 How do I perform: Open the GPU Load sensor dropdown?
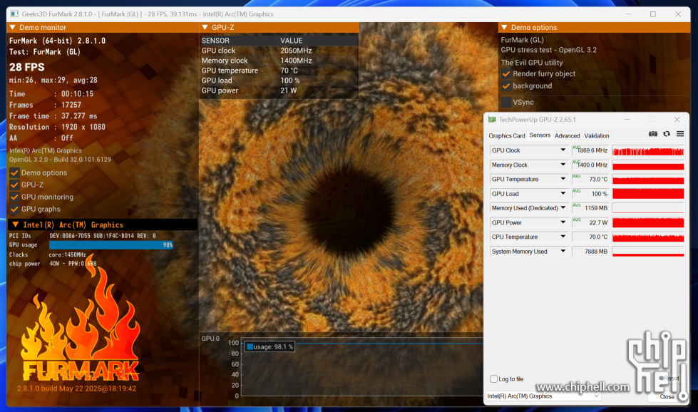563,194
